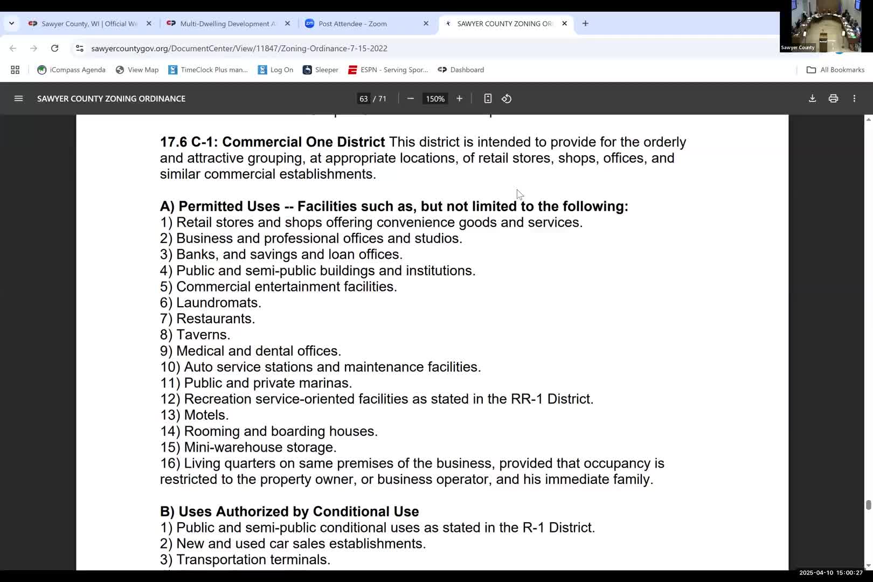The image size is (873, 582).
Task: Click the PDF vertical scrollbar thumb
Action: pos(868,505)
